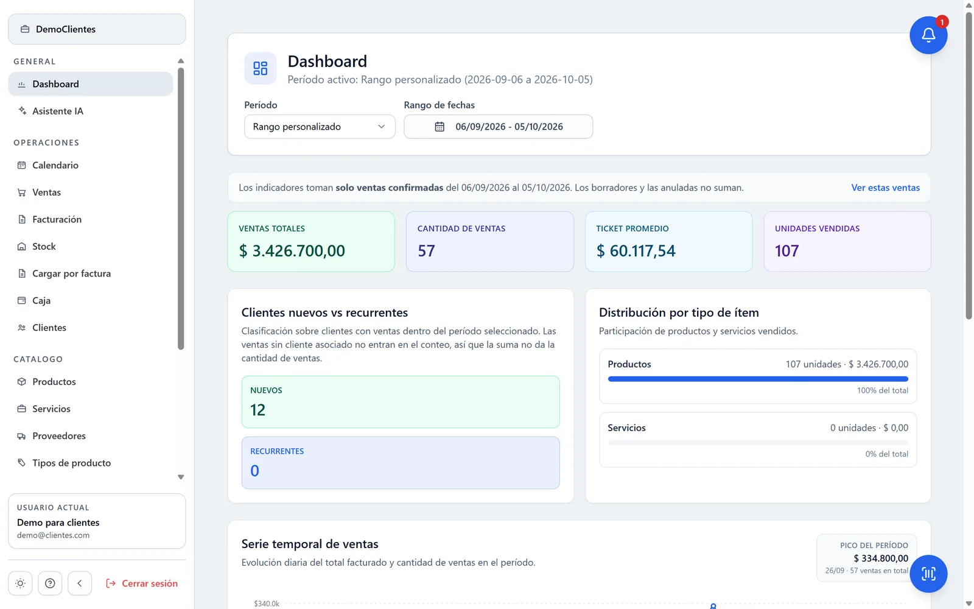Image resolution: width=974 pixels, height=609 pixels.
Task: Expand the Período dropdown chevron arrow
Action: click(382, 127)
